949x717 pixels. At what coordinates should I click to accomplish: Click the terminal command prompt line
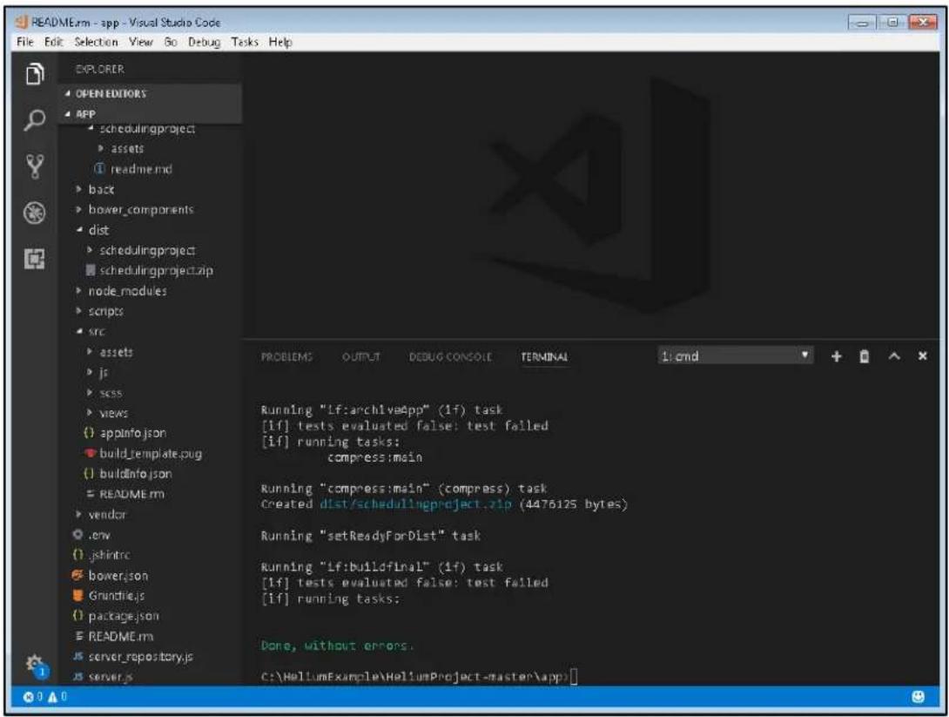coord(419,676)
